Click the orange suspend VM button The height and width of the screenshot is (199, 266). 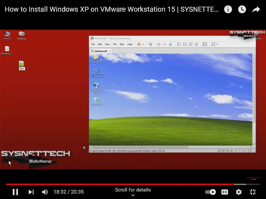[139, 44]
